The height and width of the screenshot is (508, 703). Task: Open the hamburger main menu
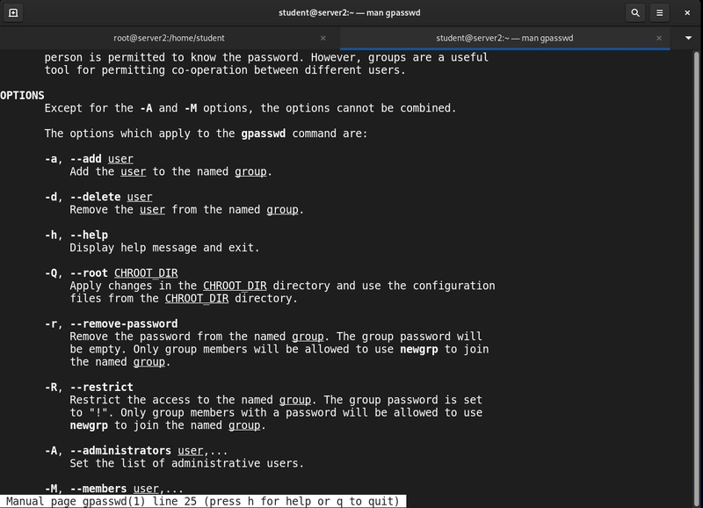point(660,12)
